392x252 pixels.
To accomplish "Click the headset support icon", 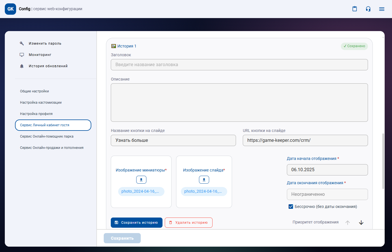I will [x=368, y=9].
